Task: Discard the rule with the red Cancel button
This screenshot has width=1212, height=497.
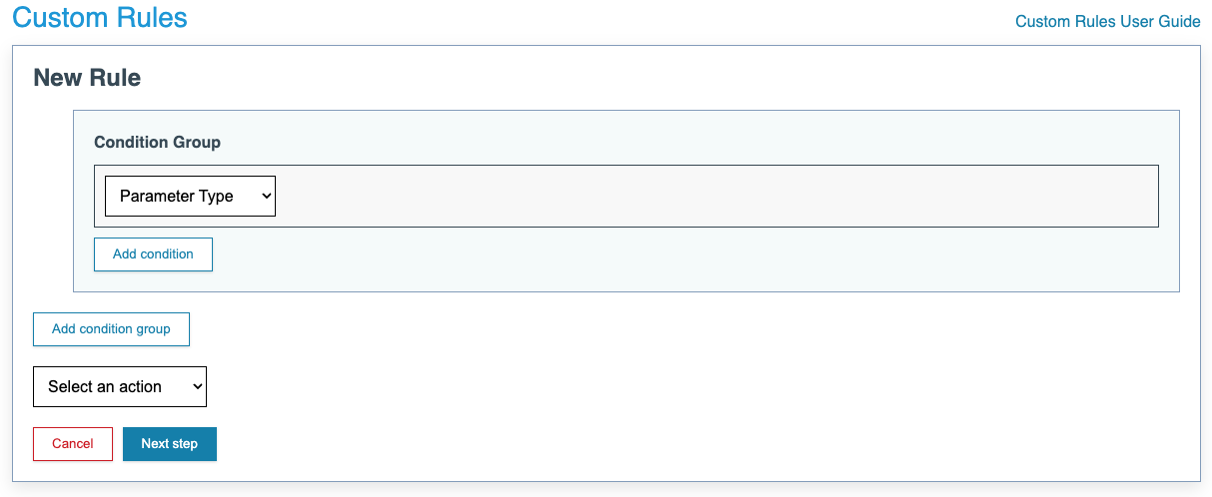Action: point(72,444)
